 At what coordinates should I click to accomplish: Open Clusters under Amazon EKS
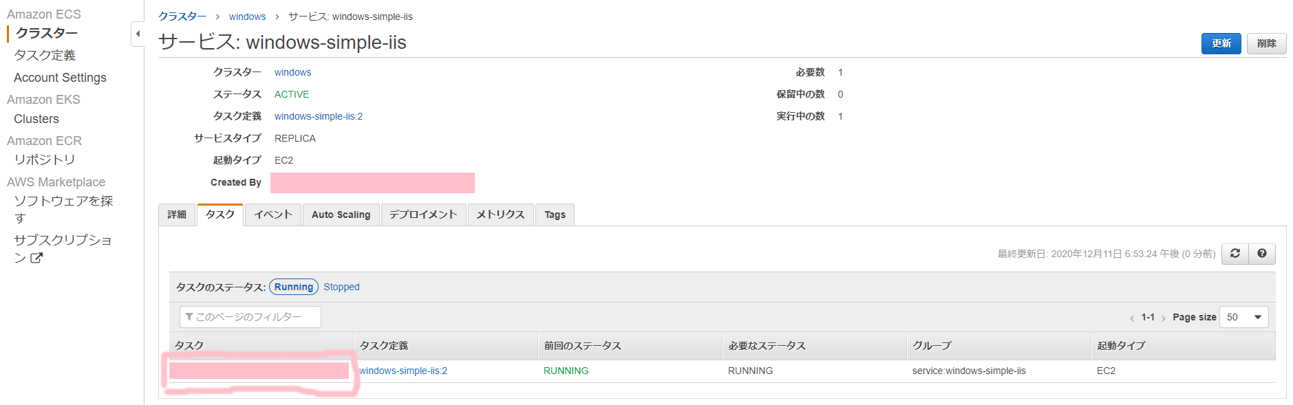point(36,119)
